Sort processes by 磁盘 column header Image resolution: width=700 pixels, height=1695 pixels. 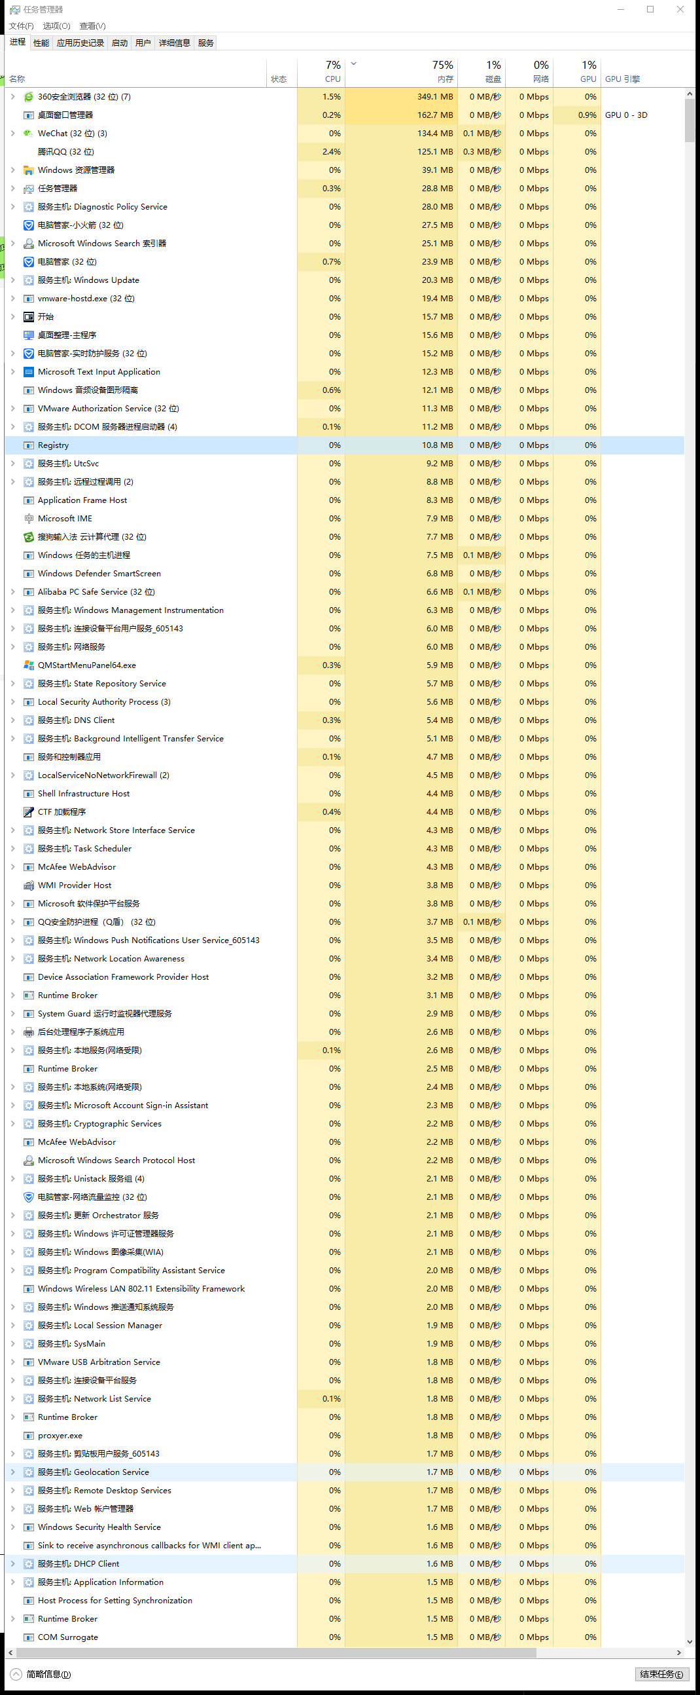tap(481, 72)
